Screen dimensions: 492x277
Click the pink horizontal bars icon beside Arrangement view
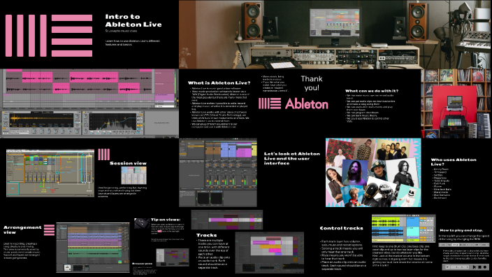pyautogui.click(x=49, y=230)
